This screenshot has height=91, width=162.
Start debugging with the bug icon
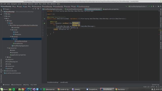click(x=151, y=6)
